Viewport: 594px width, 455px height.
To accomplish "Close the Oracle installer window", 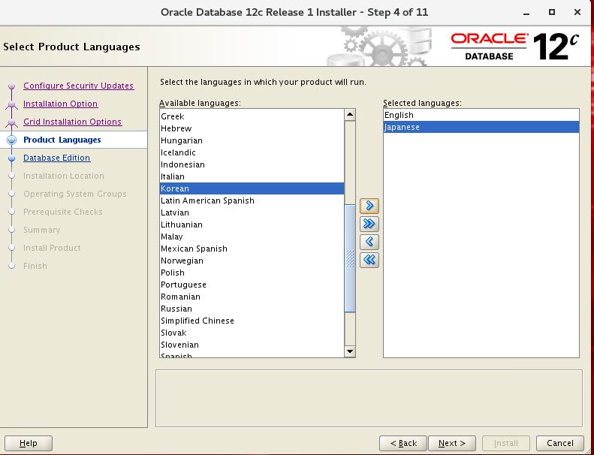I will point(577,13).
